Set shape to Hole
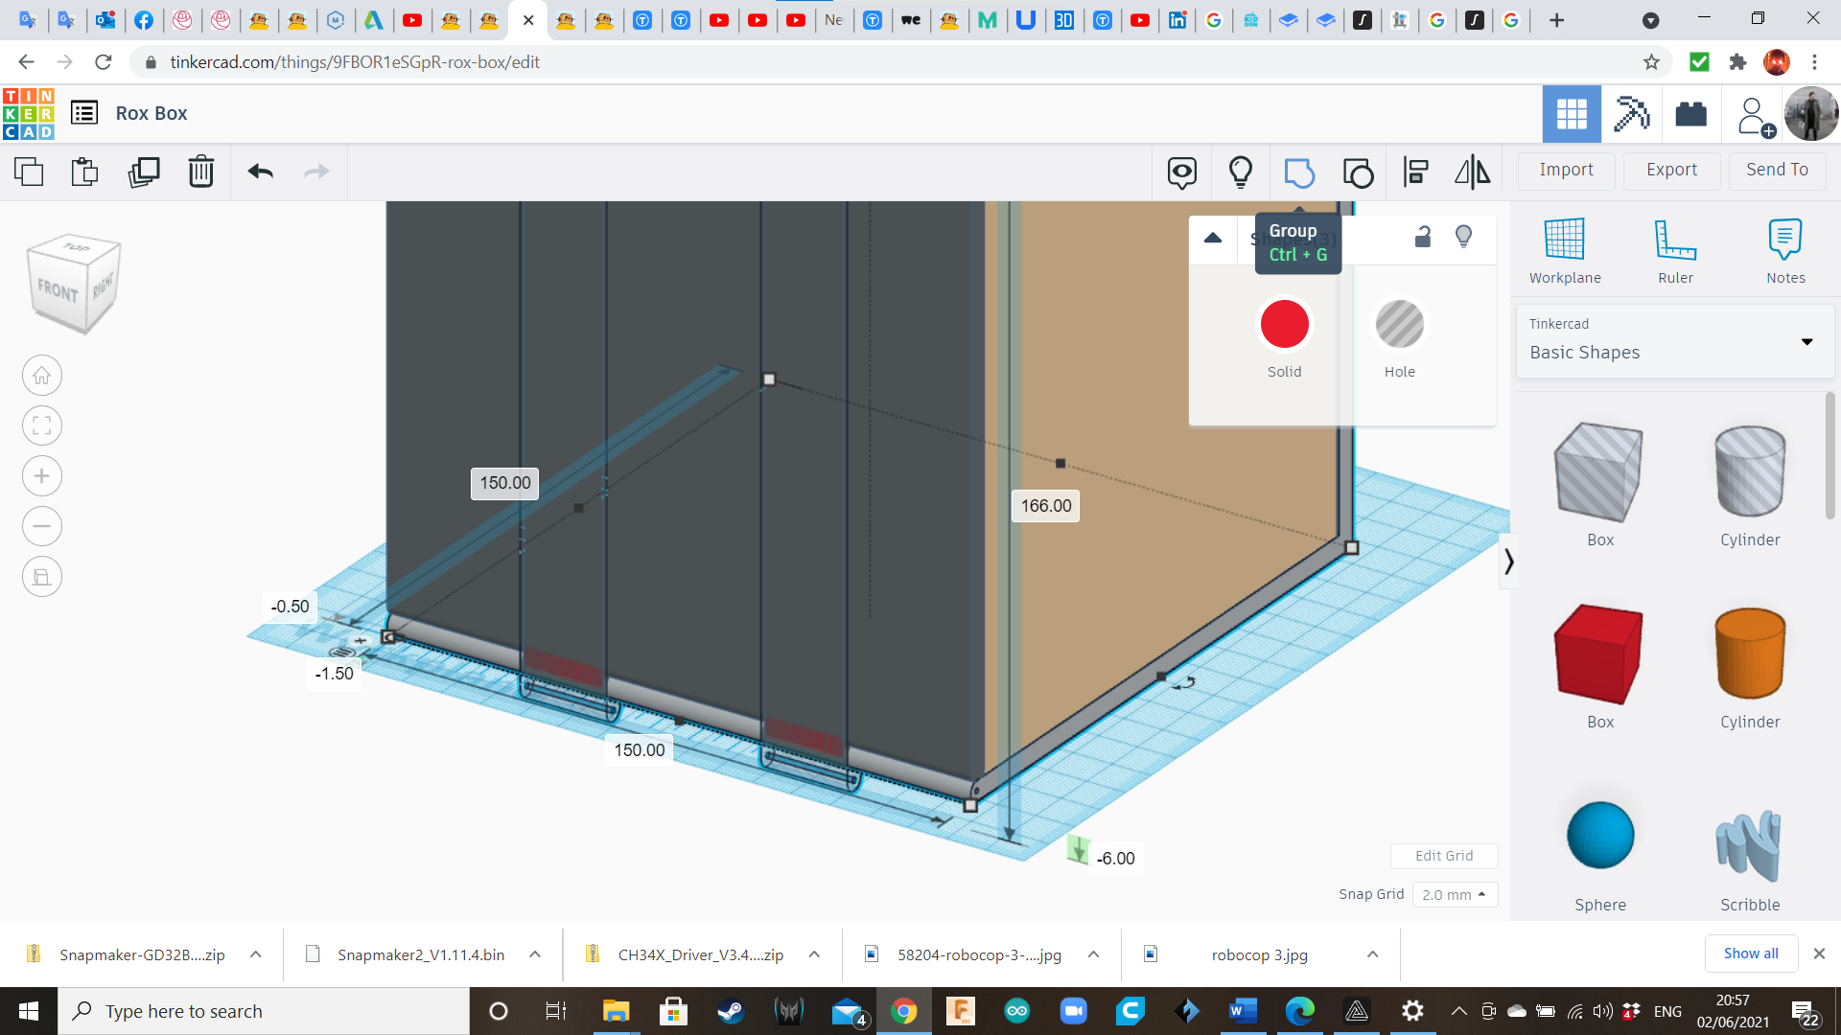Image resolution: width=1841 pixels, height=1035 pixels. point(1399,325)
